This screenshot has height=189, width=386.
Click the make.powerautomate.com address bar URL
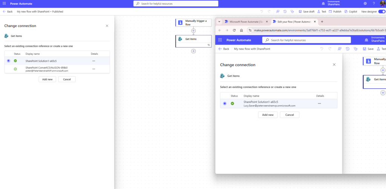point(320,30)
